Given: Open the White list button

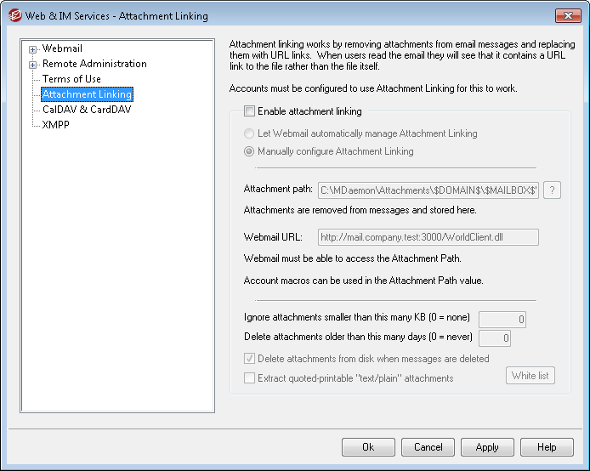Looking at the screenshot, I should coord(530,376).
